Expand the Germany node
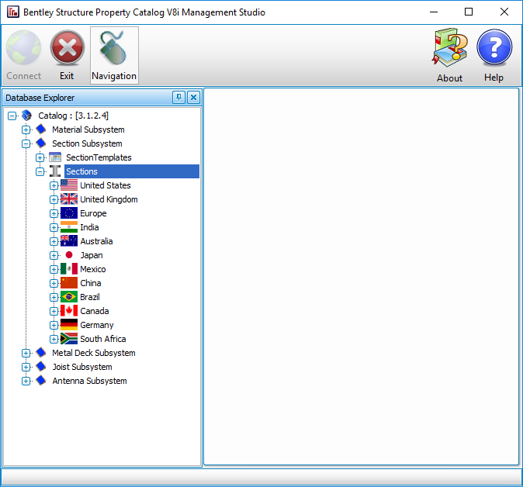Image resolution: width=523 pixels, height=487 pixels. tap(54, 326)
